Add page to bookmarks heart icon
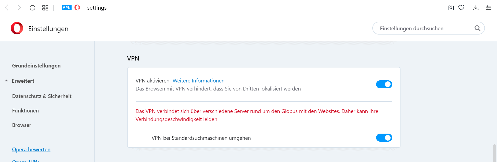Image resolution: width=497 pixels, height=162 pixels. click(461, 8)
